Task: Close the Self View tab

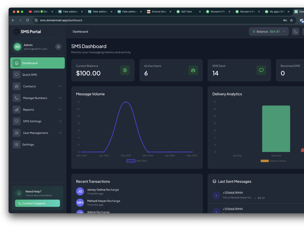Action: tap(200, 12)
